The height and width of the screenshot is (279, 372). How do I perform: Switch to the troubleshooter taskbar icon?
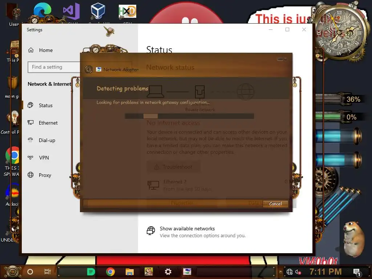pos(187,272)
